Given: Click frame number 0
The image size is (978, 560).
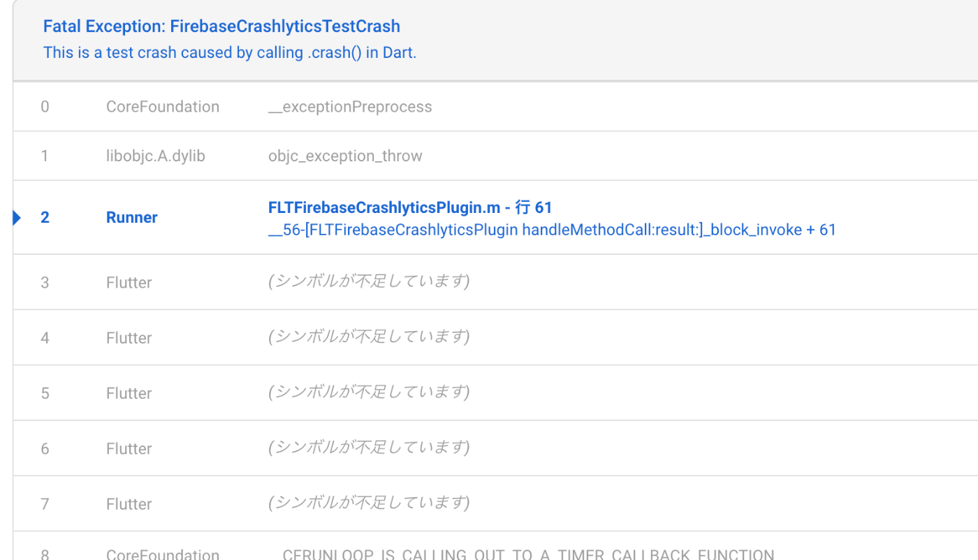Looking at the screenshot, I should coord(45,107).
